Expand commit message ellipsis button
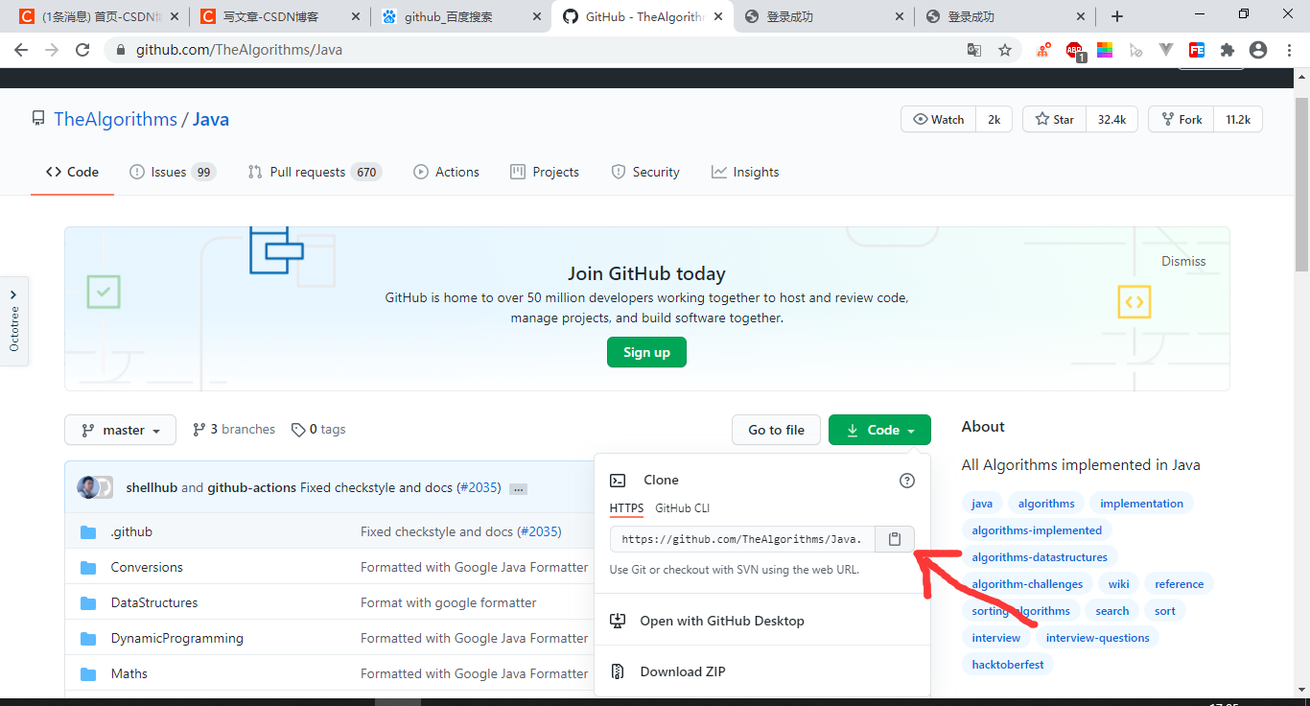 coord(519,488)
